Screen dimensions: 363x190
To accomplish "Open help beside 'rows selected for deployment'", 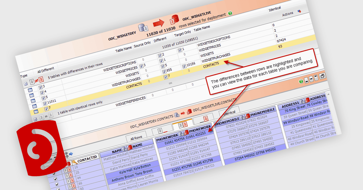I will tap(230, 13).
